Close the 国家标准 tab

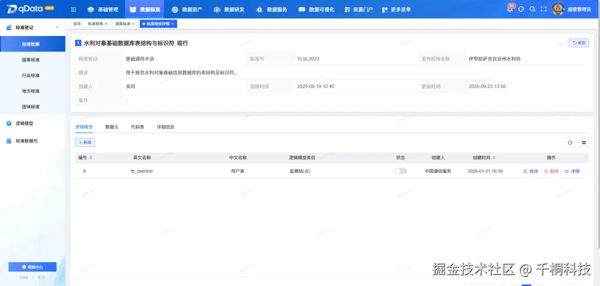pyautogui.click(x=133, y=24)
